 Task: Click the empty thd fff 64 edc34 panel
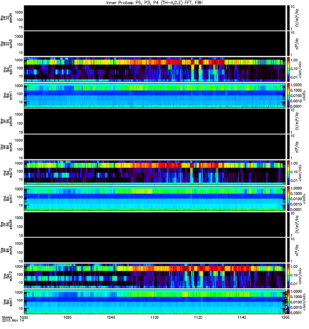[155, 121]
